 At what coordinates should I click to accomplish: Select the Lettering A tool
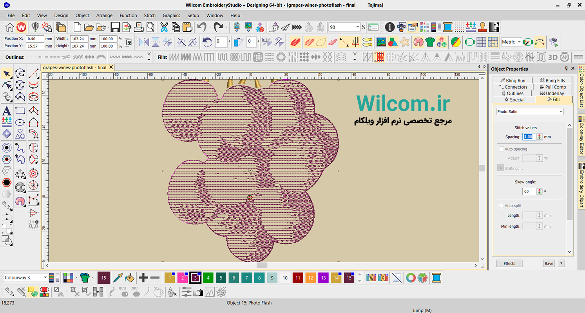click(x=7, y=111)
